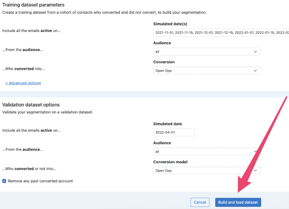The width and height of the screenshot is (289, 209).
Task: Click the Build and load dataset button
Action: (x=238, y=202)
